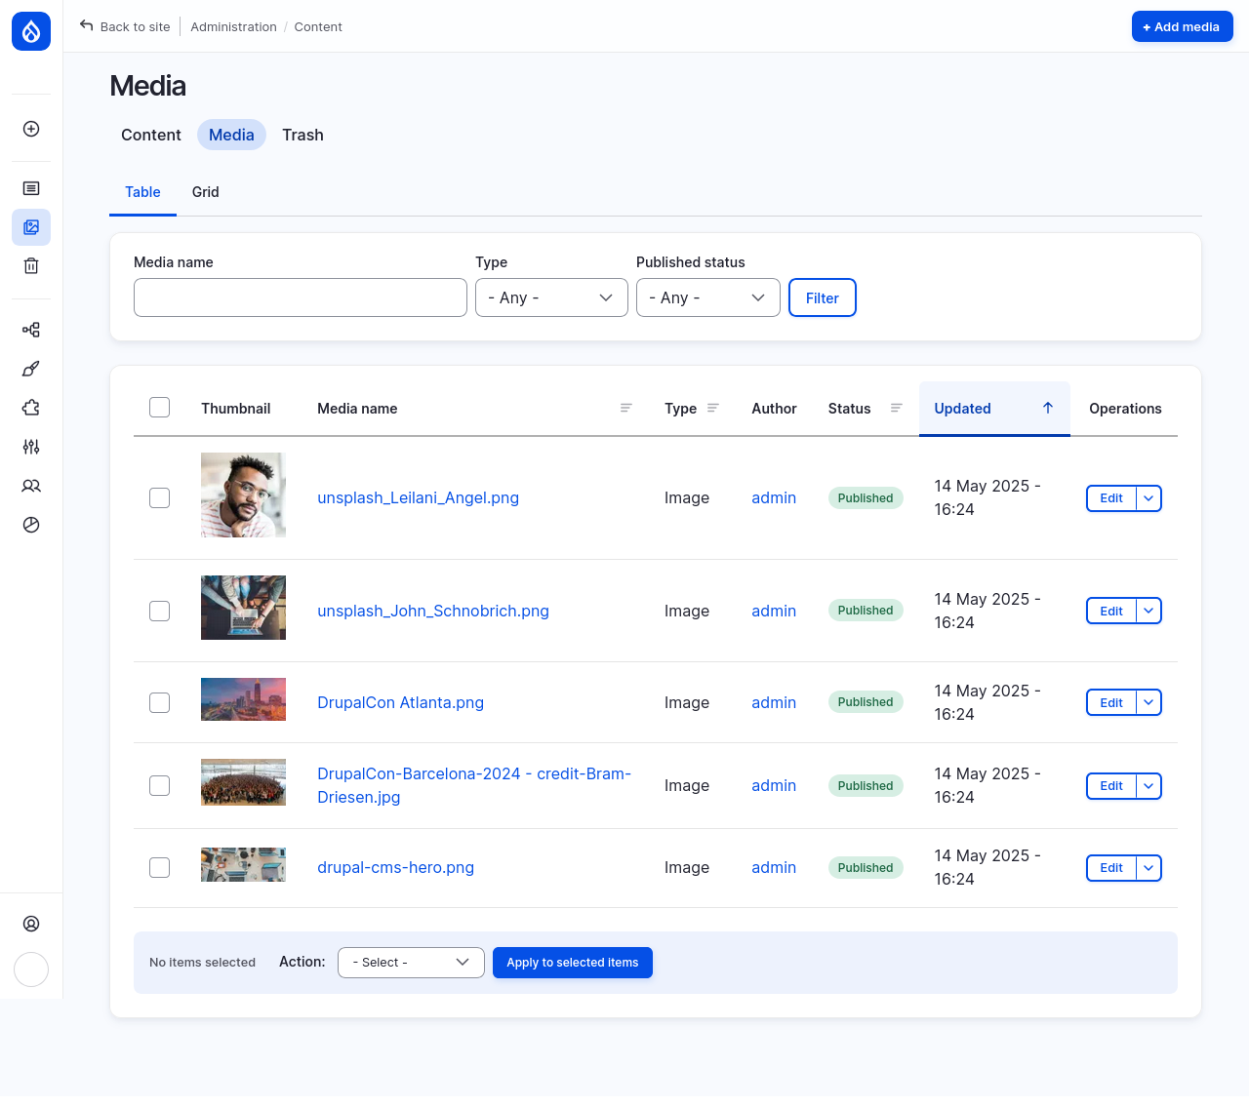Select the People users icon
Image resolution: width=1249 pixels, height=1108 pixels.
pos(30,486)
